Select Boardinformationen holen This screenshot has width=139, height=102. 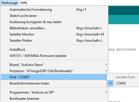54,83
